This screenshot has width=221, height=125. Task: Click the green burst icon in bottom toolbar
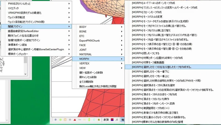pos(60,120)
